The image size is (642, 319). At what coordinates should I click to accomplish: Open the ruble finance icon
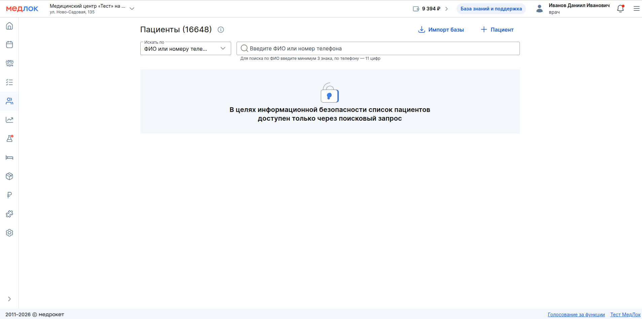(x=9, y=195)
